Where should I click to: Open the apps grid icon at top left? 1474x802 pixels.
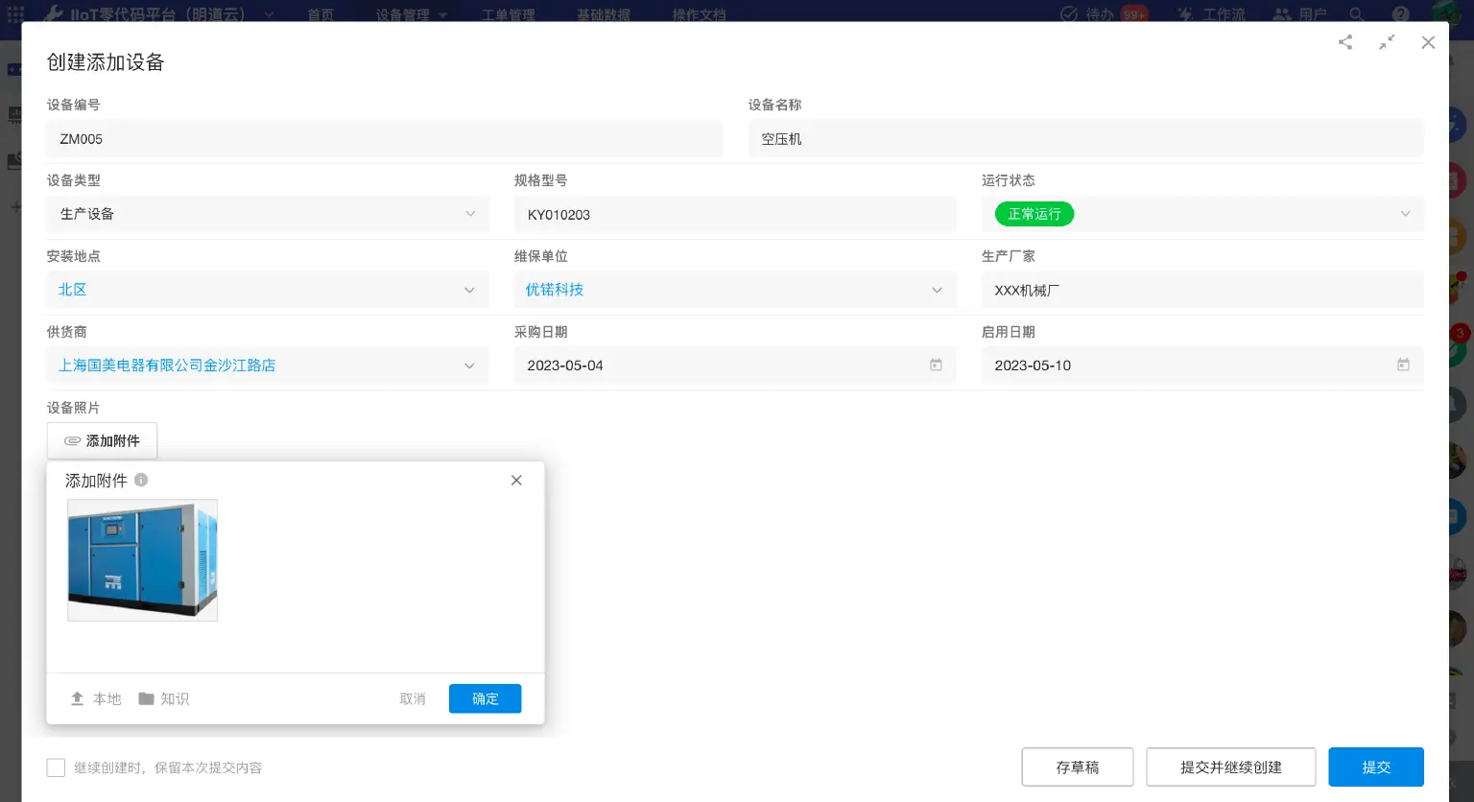tap(15, 14)
